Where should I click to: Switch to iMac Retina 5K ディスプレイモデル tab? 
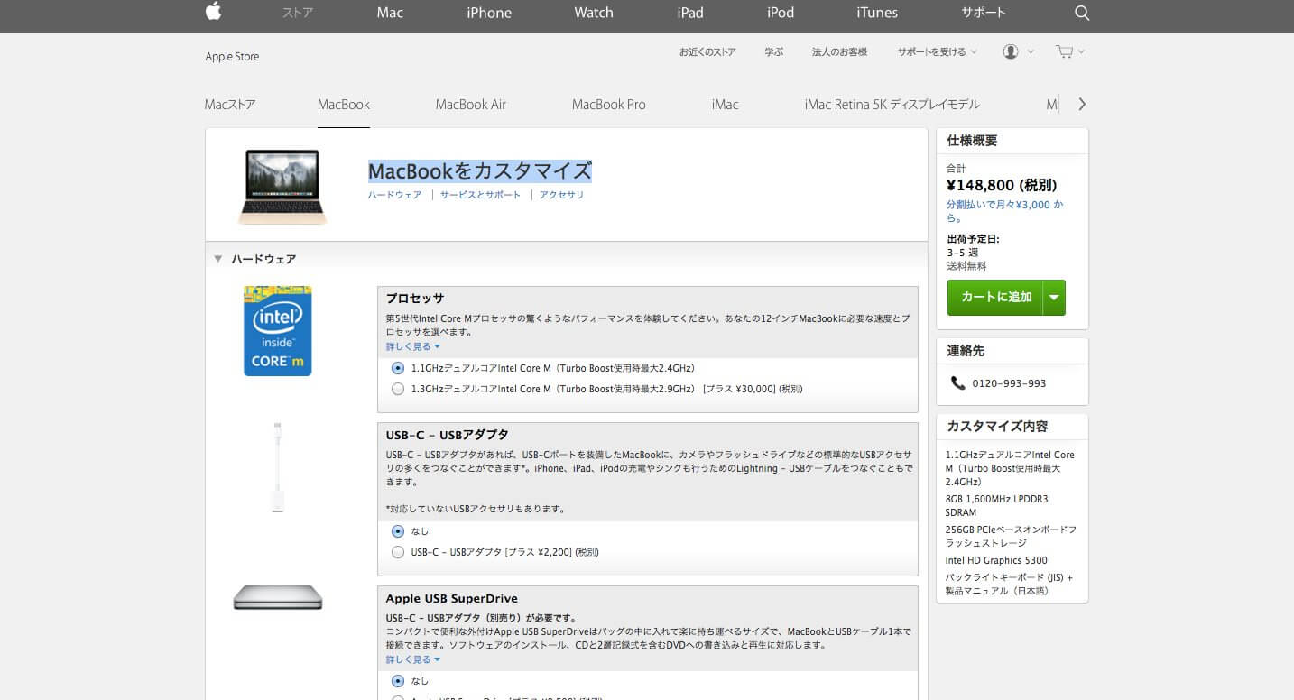tap(892, 105)
